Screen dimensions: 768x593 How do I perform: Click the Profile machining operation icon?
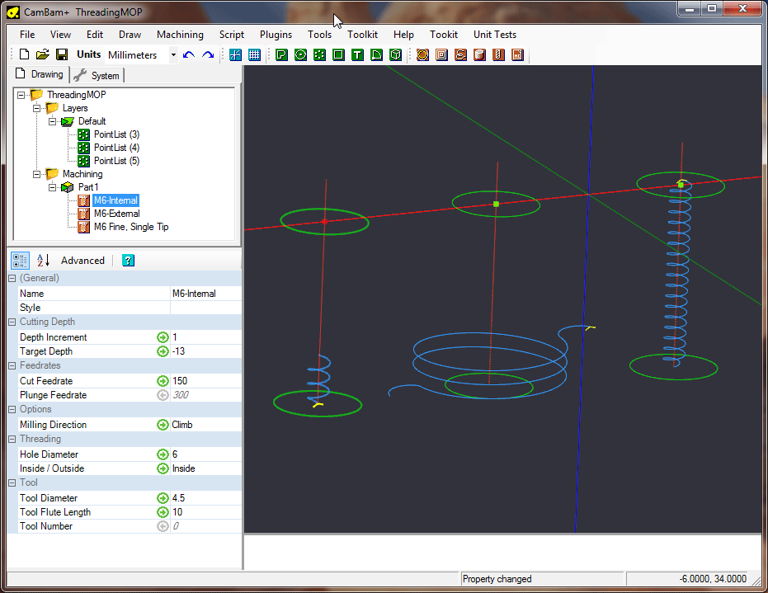tap(422, 55)
